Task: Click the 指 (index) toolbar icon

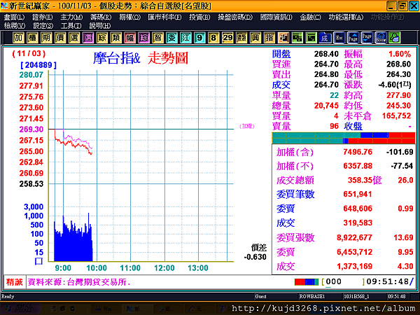Action: (x=269, y=38)
